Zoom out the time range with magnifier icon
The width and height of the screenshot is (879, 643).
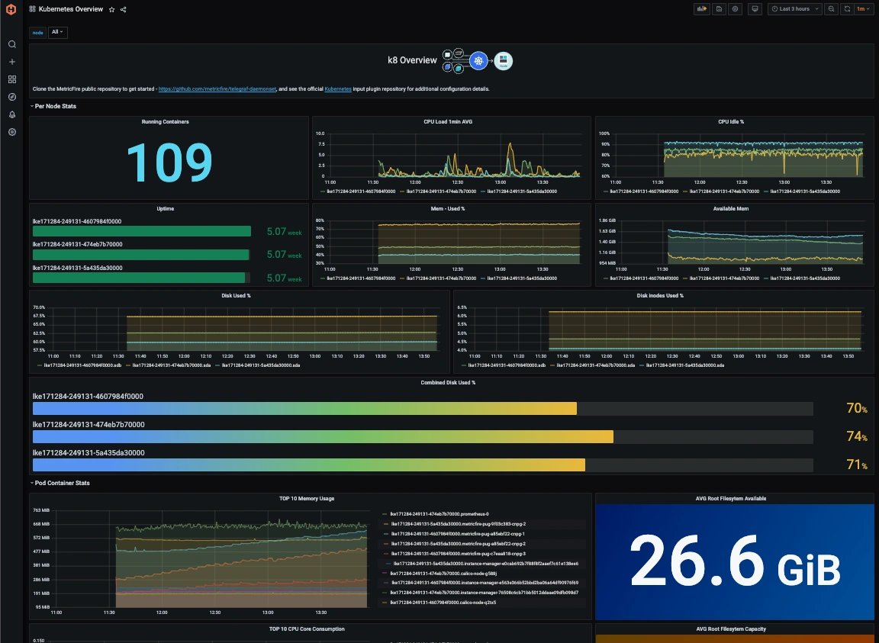tap(832, 9)
